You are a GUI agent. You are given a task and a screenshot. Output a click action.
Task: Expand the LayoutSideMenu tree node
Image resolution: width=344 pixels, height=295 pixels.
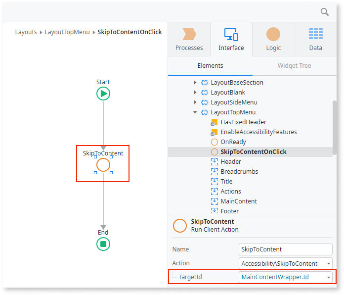(x=195, y=102)
